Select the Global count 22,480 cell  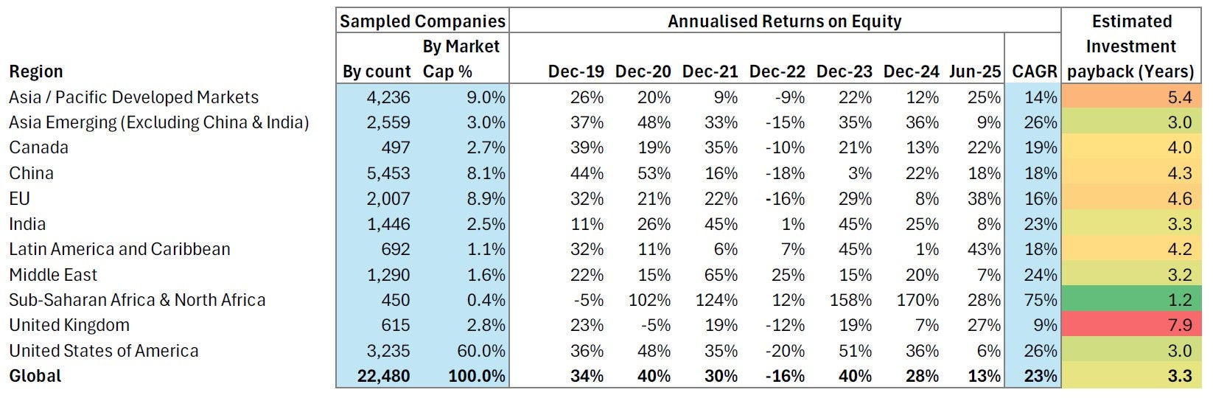tap(382, 376)
